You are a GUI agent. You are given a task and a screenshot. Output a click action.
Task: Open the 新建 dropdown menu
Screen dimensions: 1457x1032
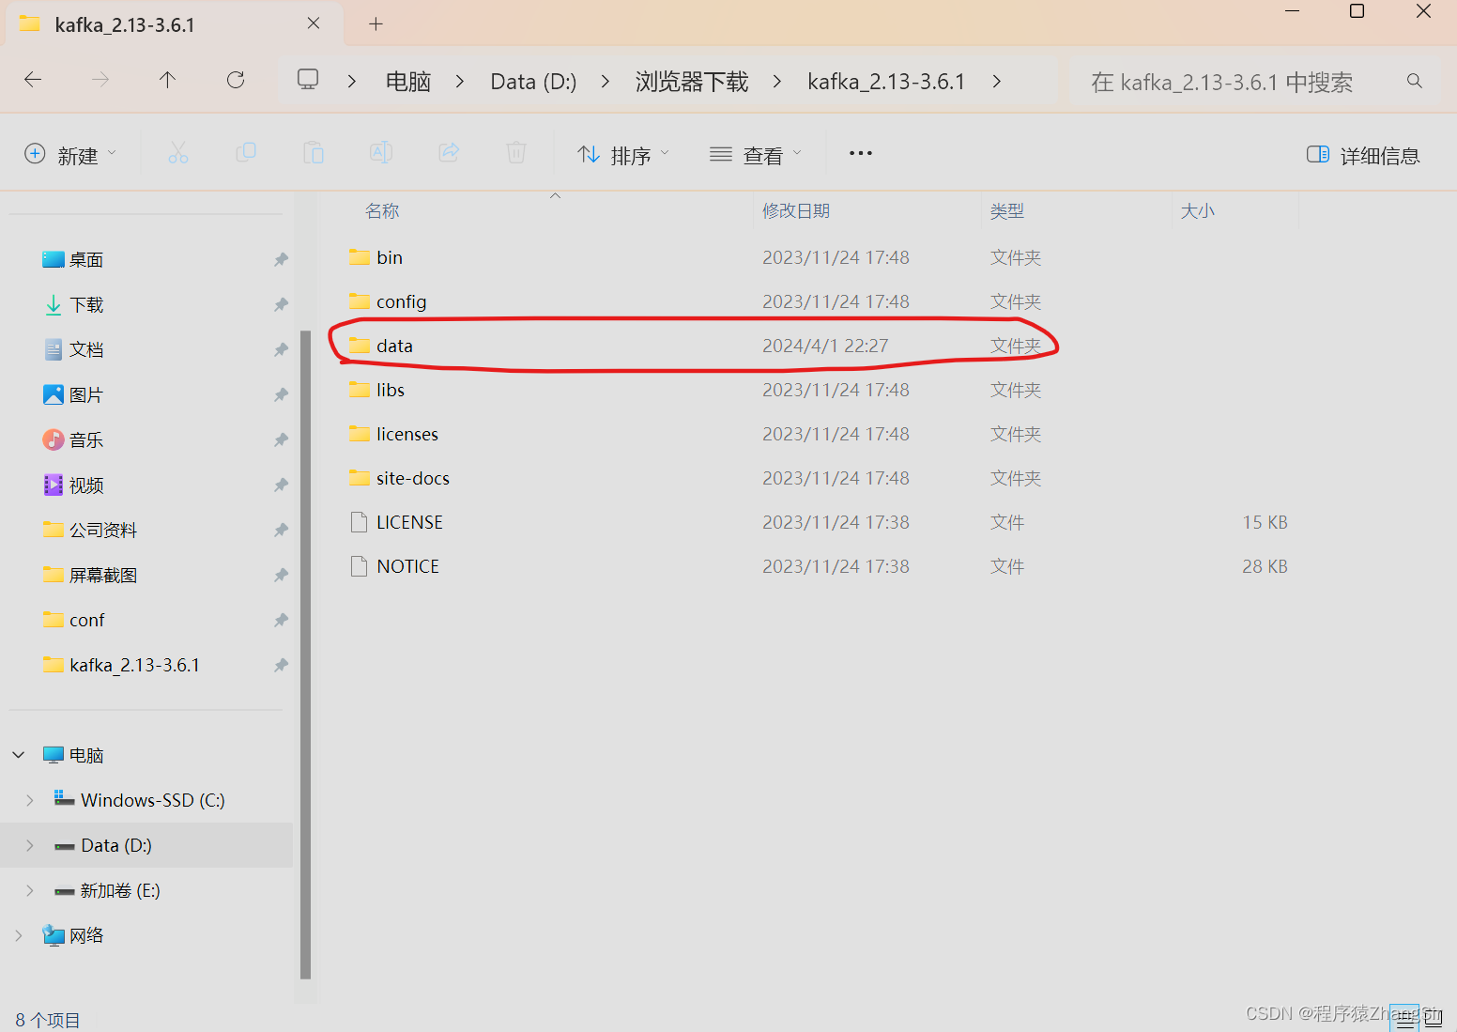(70, 155)
